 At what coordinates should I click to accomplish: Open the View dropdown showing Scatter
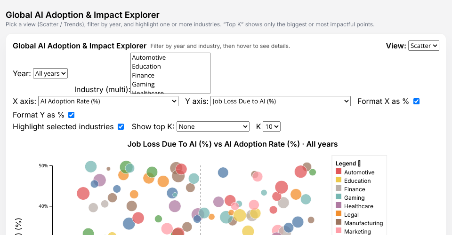tap(424, 46)
